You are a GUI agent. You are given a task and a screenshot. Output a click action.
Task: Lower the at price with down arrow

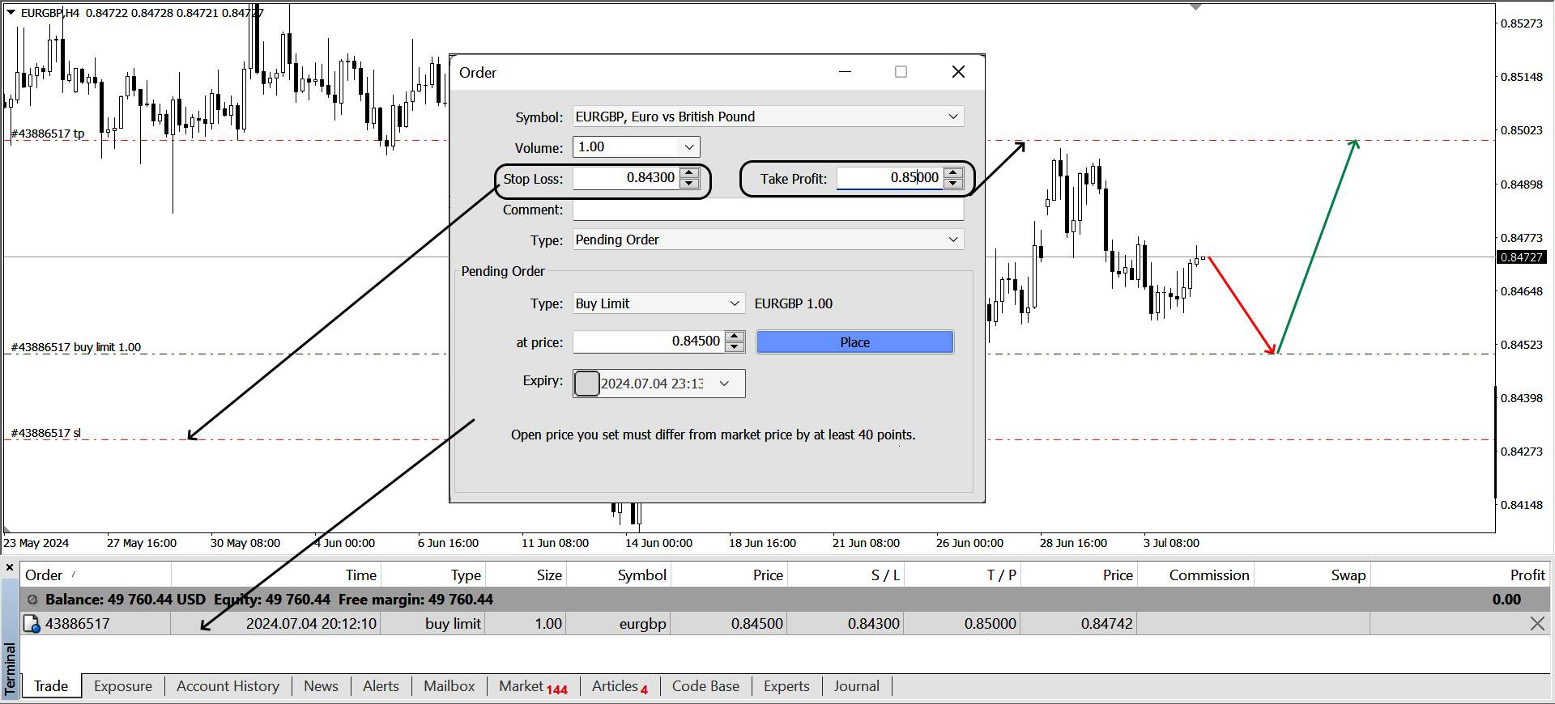click(x=735, y=347)
